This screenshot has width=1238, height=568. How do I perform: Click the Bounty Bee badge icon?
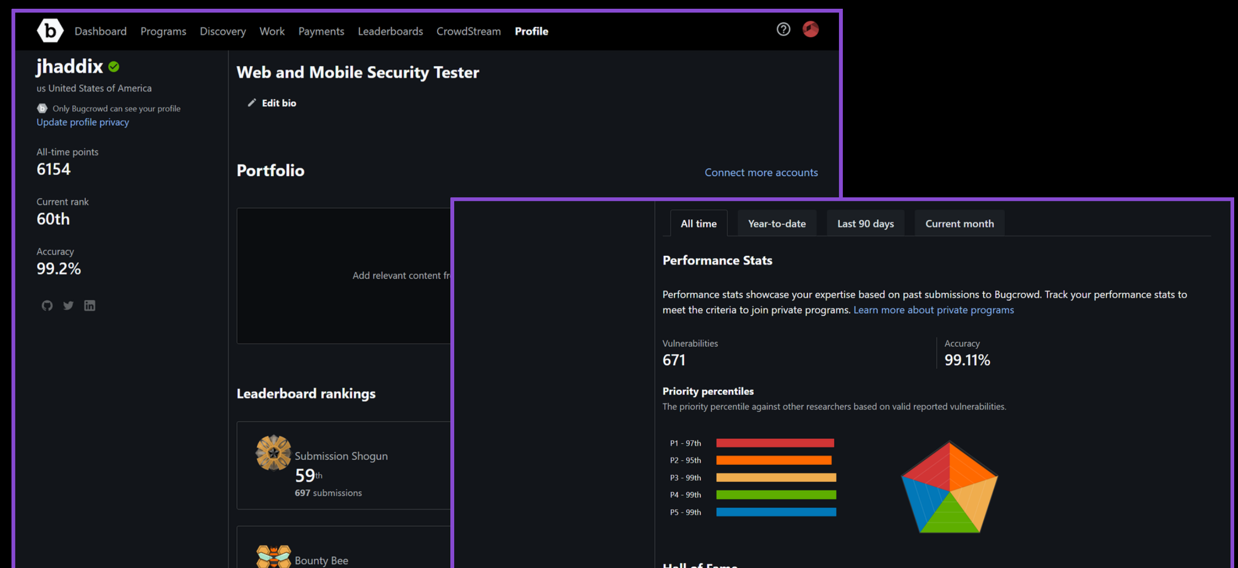[273, 557]
